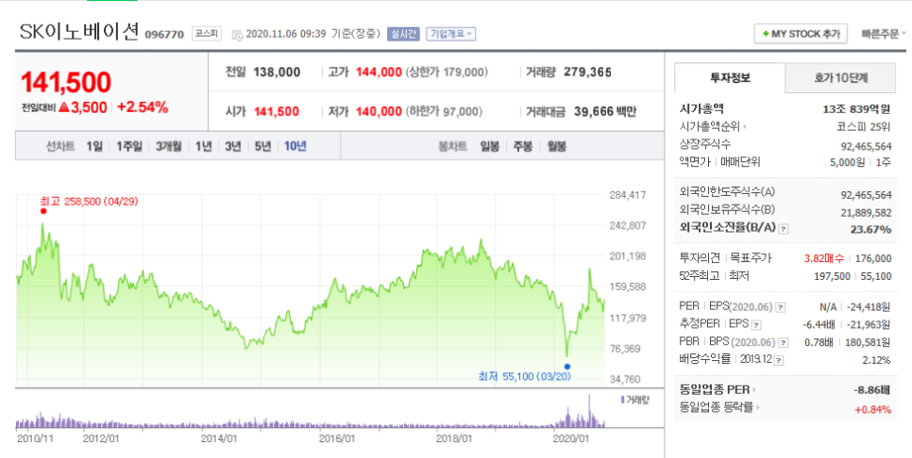Click the 52주 high value 197,500

(x=833, y=276)
